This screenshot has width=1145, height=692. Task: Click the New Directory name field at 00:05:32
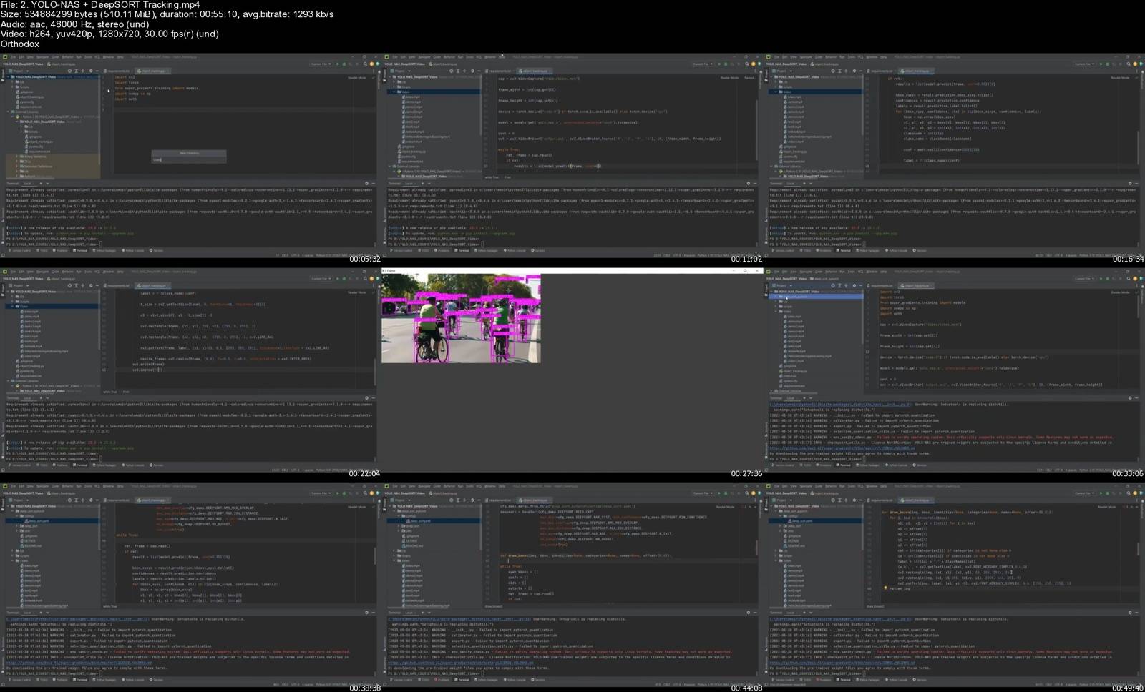pyautogui.click(x=189, y=159)
